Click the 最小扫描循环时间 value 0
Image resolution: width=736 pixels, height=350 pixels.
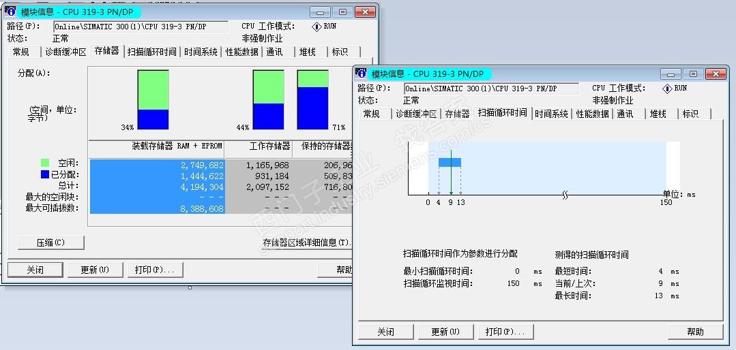pyautogui.click(x=517, y=271)
